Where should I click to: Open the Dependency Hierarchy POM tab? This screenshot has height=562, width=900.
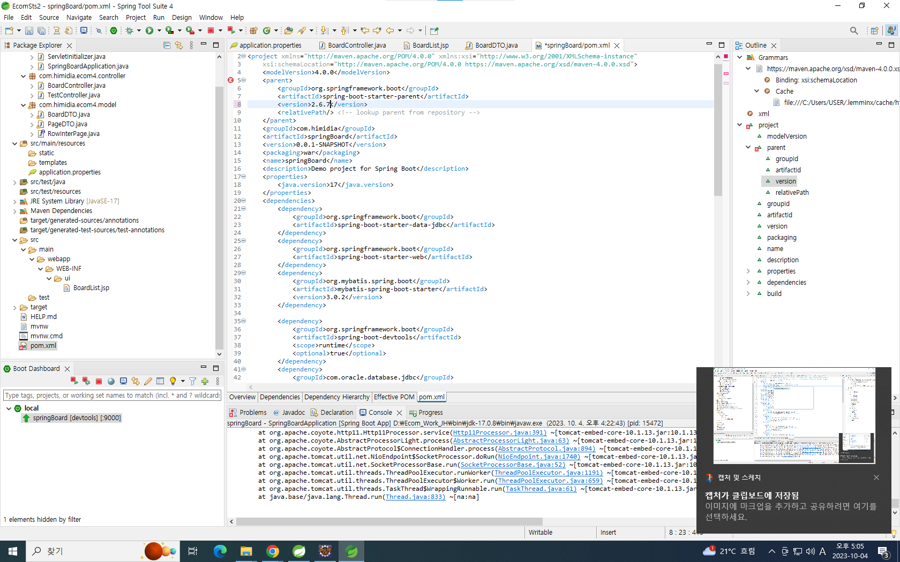pos(337,397)
